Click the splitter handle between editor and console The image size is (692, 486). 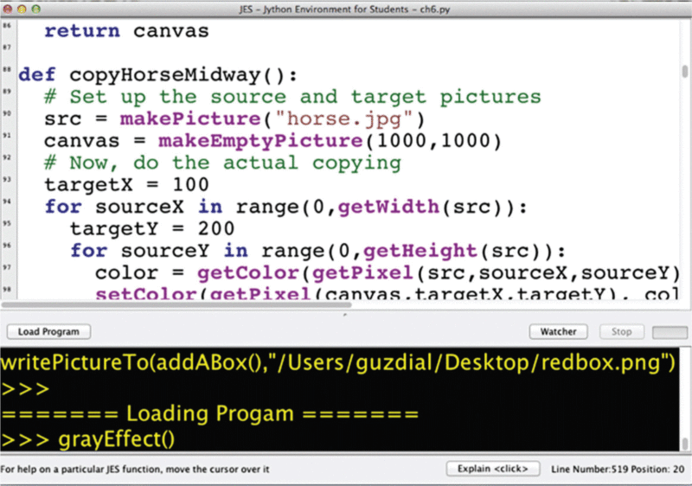pyautogui.click(x=344, y=315)
